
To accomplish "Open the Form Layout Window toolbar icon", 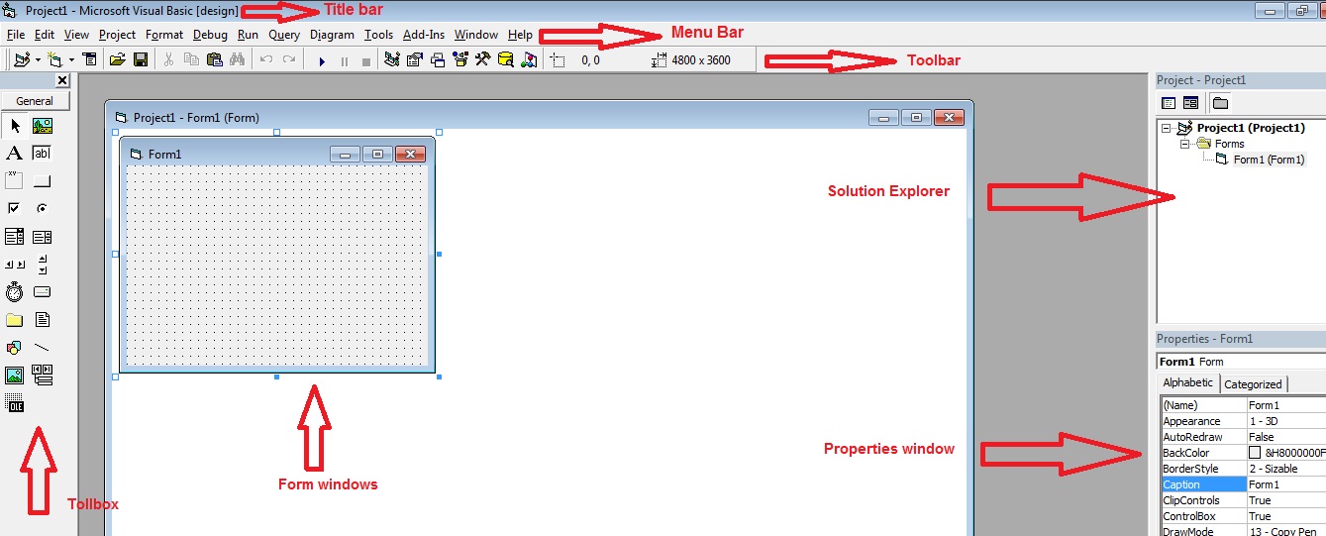I will pos(438,60).
